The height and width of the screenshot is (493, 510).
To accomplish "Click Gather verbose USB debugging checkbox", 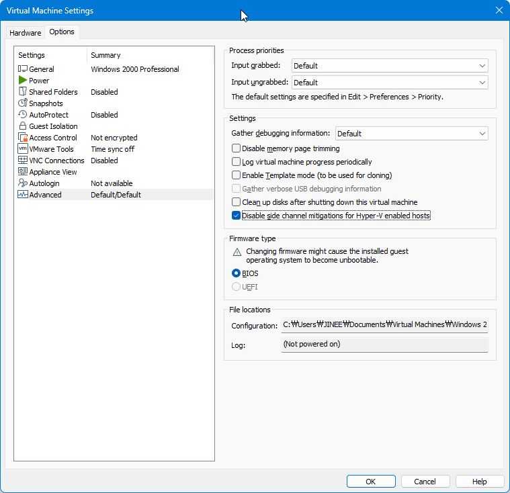I will [236, 188].
